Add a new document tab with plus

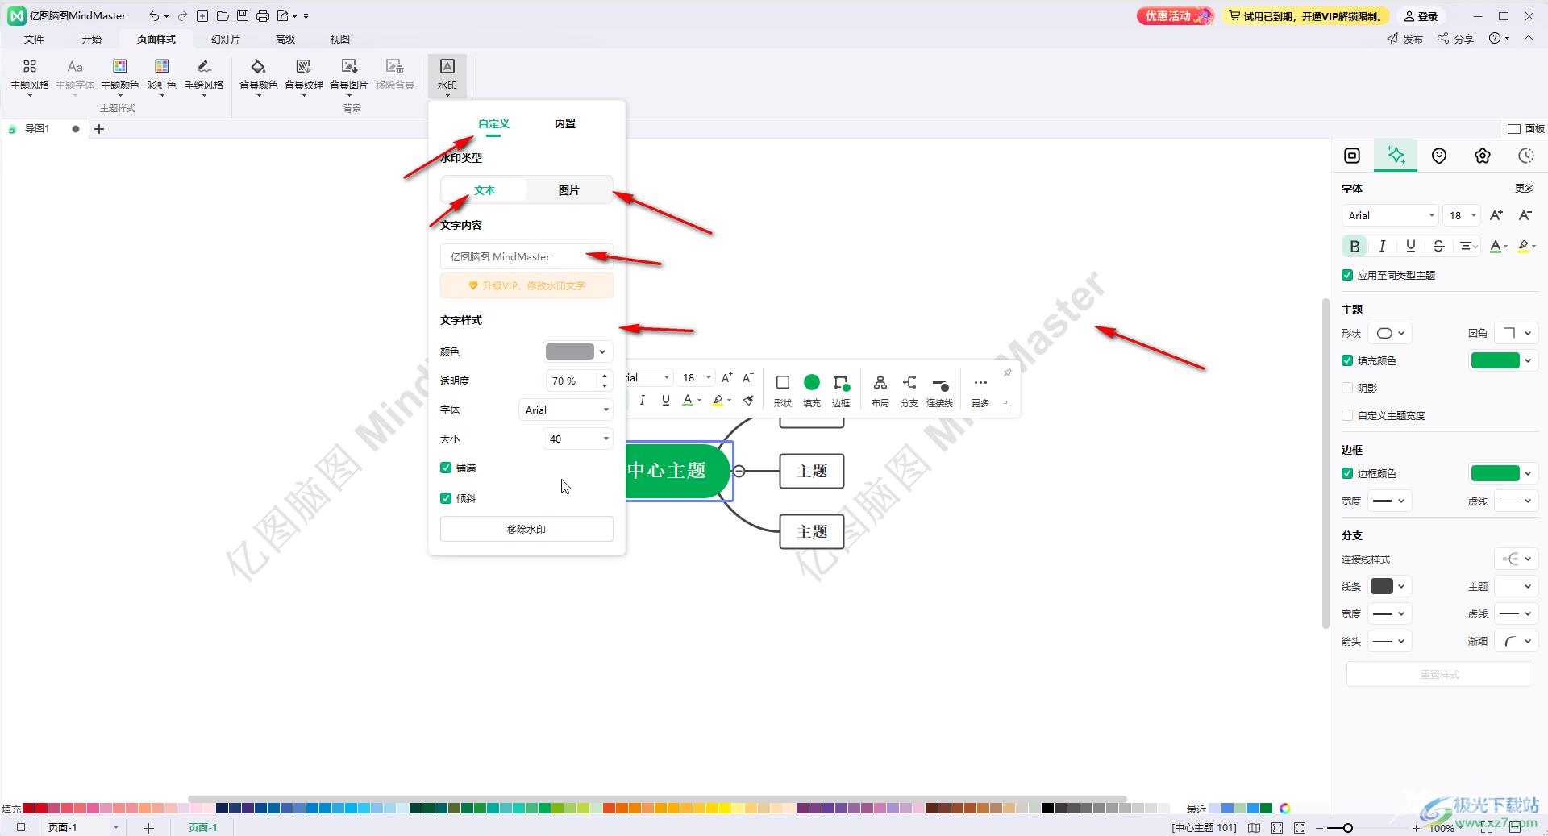point(99,129)
